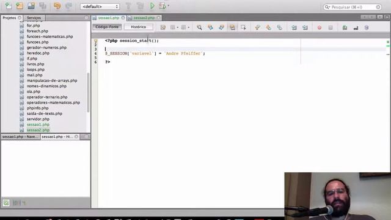Open foreach.php in project tree
The width and height of the screenshot is (391, 220).
click(37, 31)
